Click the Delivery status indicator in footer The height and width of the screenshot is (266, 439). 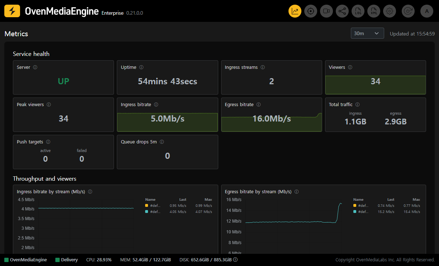tap(67, 260)
